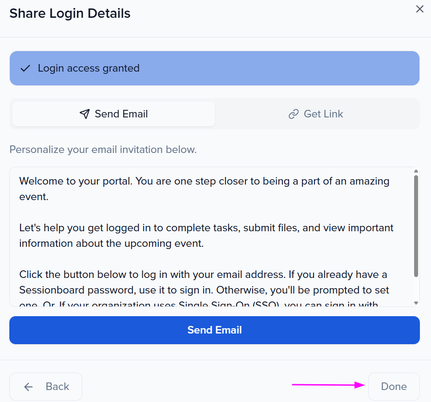Select the Login access granted banner
The image size is (431, 402).
coord(214,68)
